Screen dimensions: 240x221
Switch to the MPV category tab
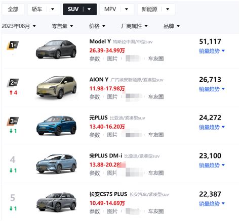pyautogui.click(x=110, y=9)
